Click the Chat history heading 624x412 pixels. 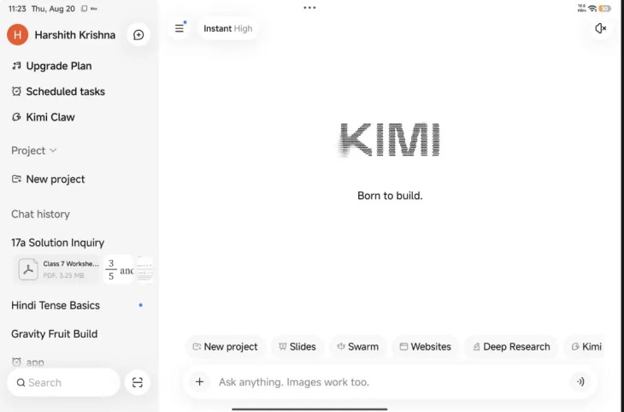[x=40, y=215]
